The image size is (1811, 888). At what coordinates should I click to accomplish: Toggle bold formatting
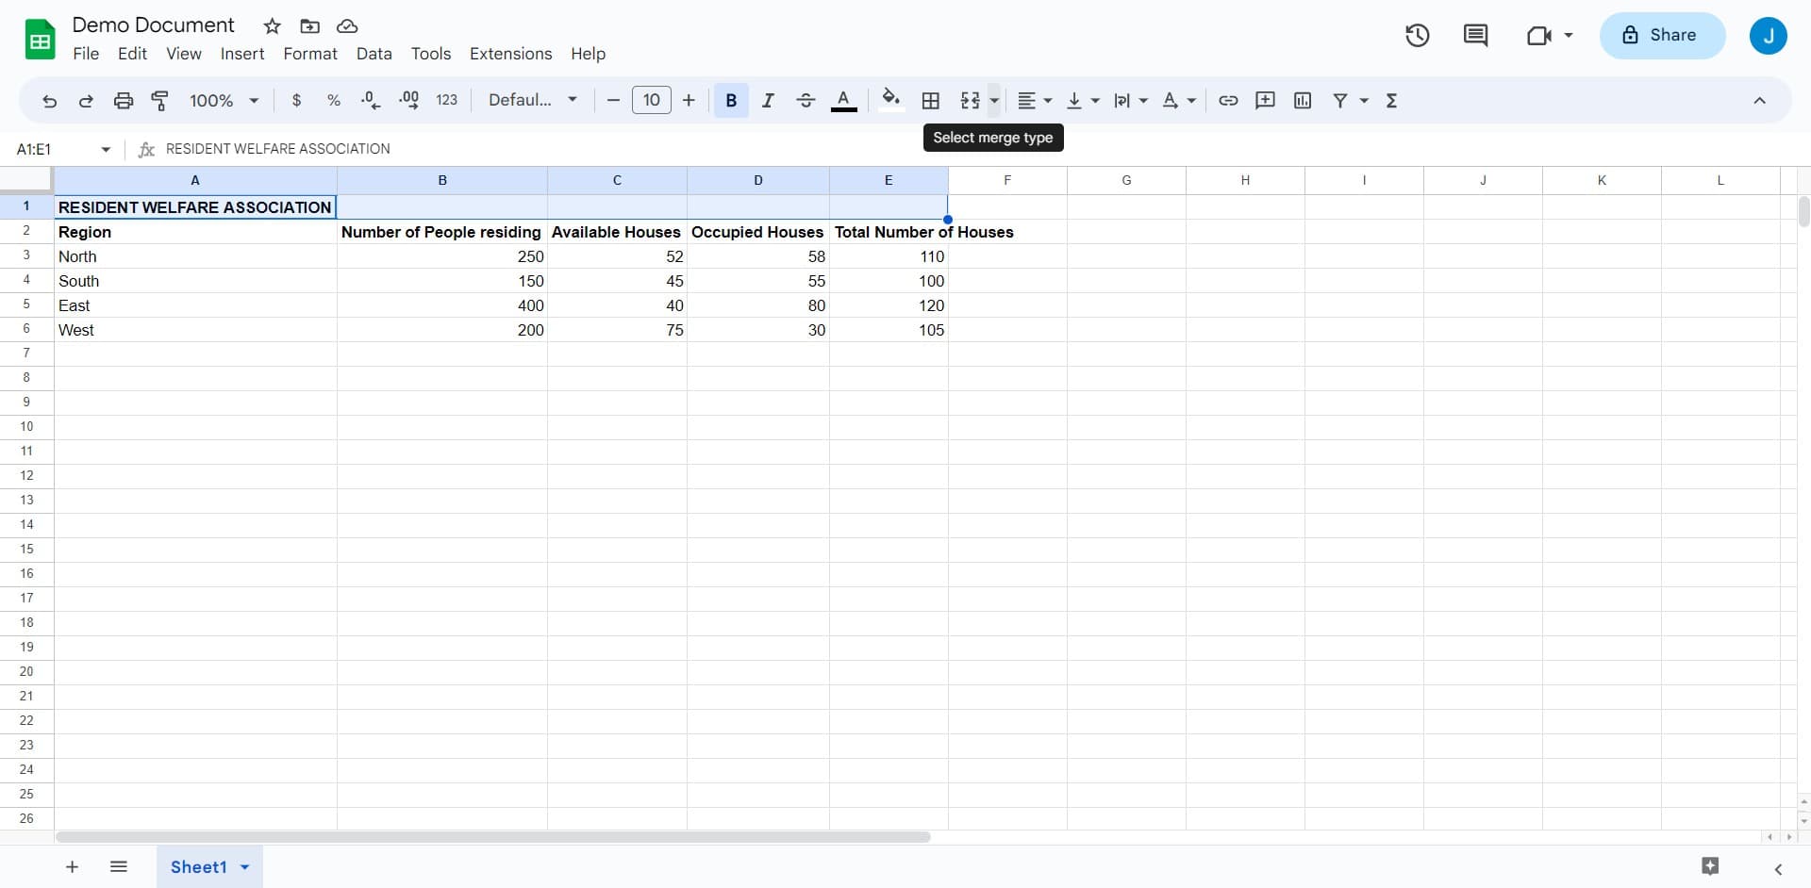pos(730,100)
